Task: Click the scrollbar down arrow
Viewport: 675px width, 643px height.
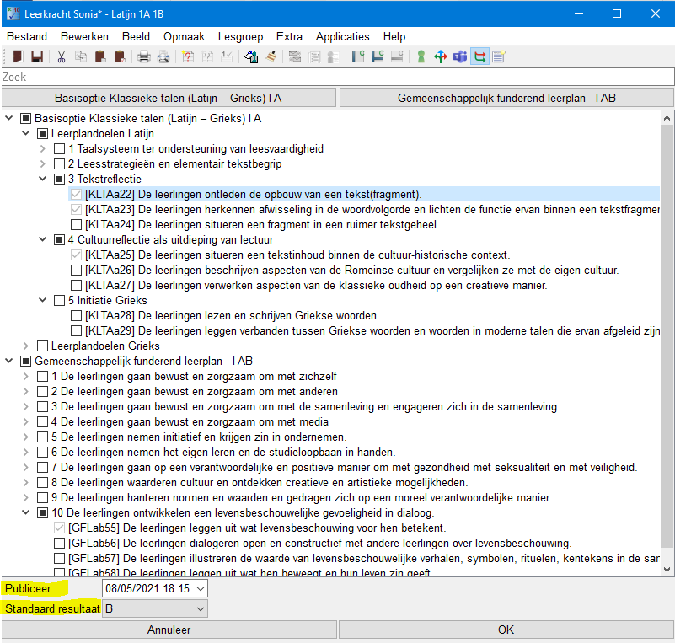Action: point(667,570)
